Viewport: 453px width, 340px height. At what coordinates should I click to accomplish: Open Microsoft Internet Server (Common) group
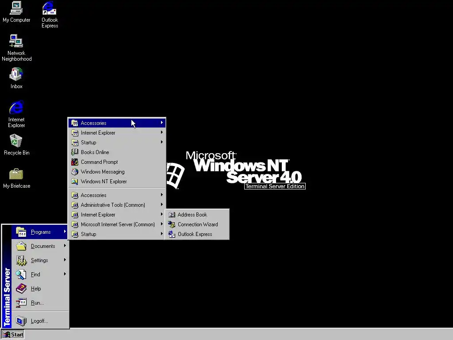coord(117,224)
